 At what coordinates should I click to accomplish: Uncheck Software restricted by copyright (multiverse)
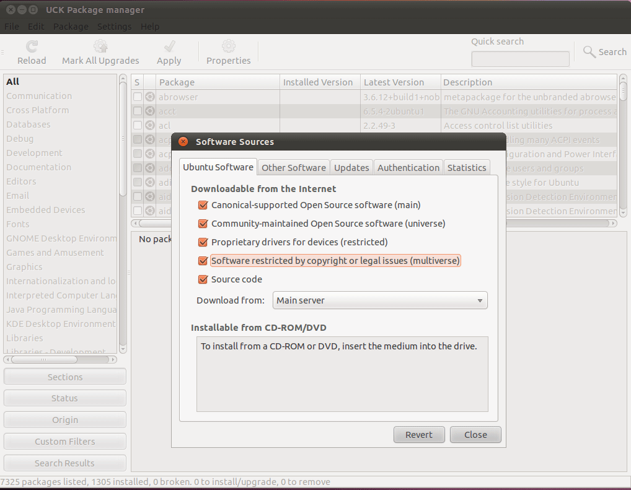203,261
